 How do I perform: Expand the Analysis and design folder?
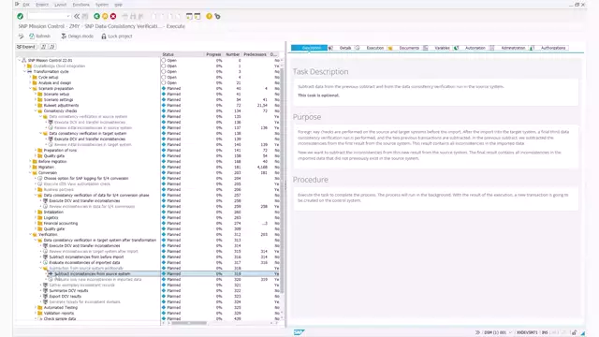(x=30, y=82)
